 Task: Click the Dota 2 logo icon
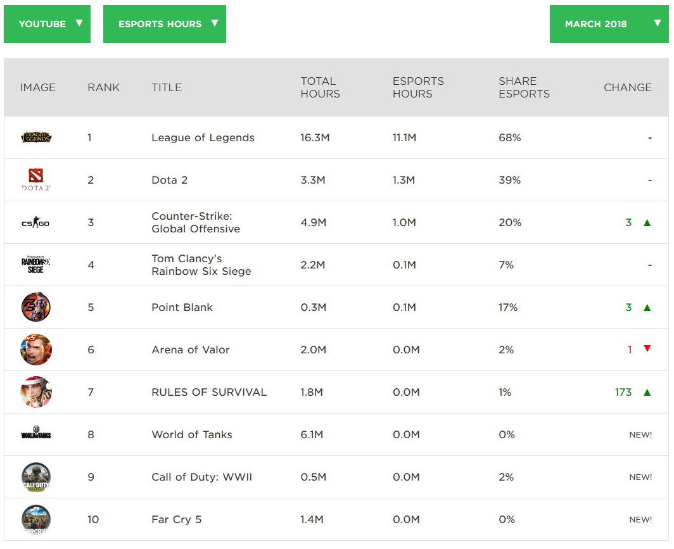click(36, 180)
